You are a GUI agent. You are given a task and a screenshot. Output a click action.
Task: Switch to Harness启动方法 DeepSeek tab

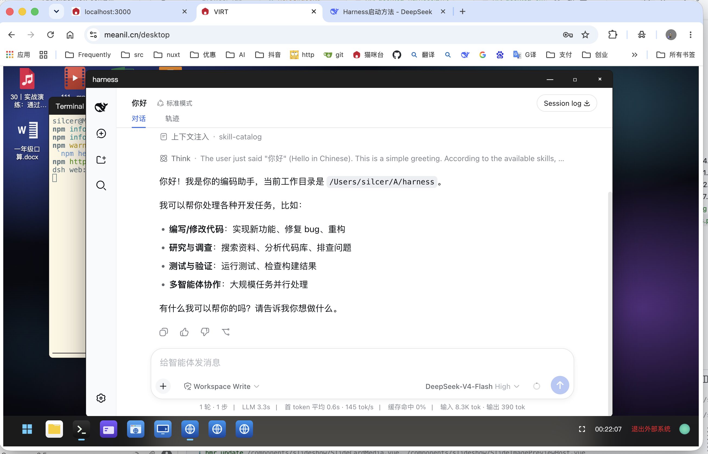coord(388,11)
